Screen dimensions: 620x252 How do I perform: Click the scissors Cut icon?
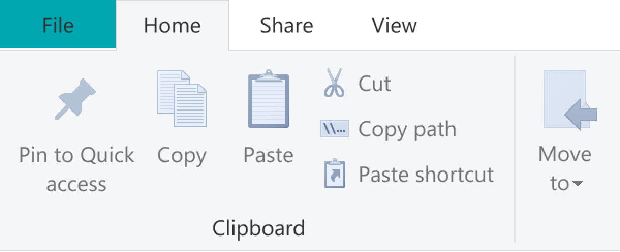334,83
